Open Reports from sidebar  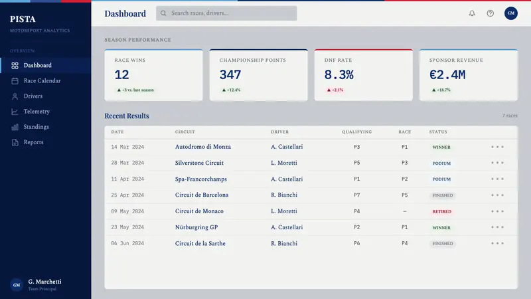click(x=45, y=142)
